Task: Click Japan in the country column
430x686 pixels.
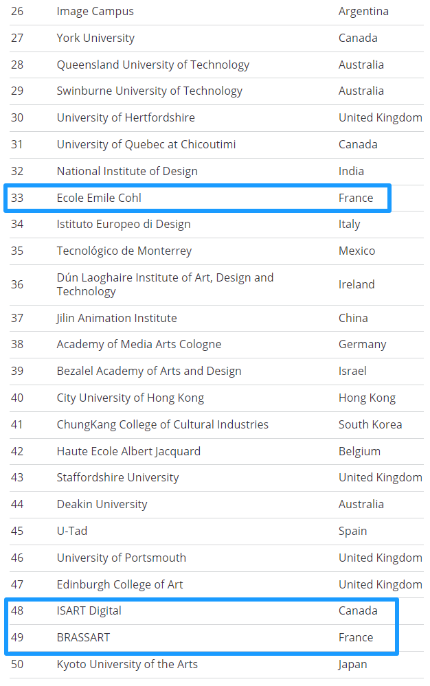Action: click(352, 665)
